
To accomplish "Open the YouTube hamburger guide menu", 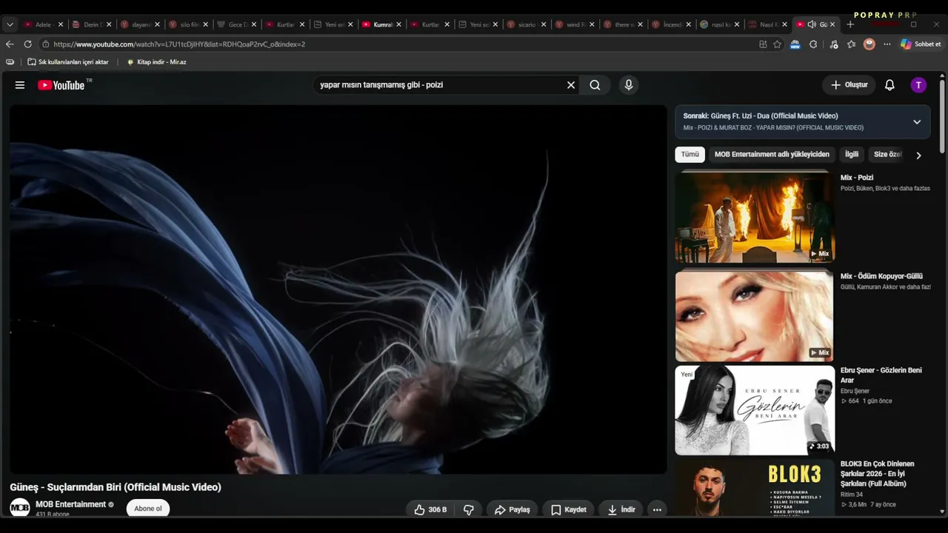I will point(20,85).
